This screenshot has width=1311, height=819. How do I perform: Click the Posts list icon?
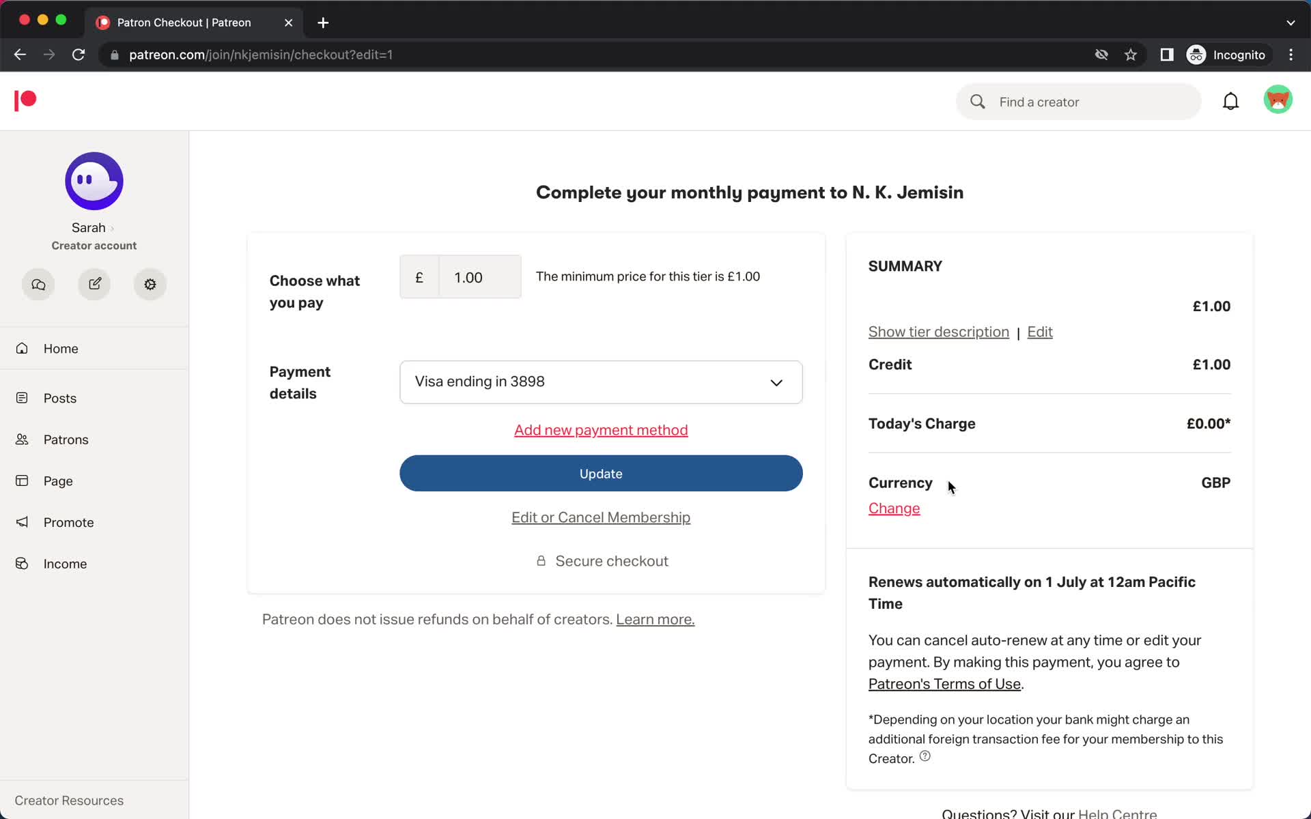pyautogui.click(x=22, y=398)
